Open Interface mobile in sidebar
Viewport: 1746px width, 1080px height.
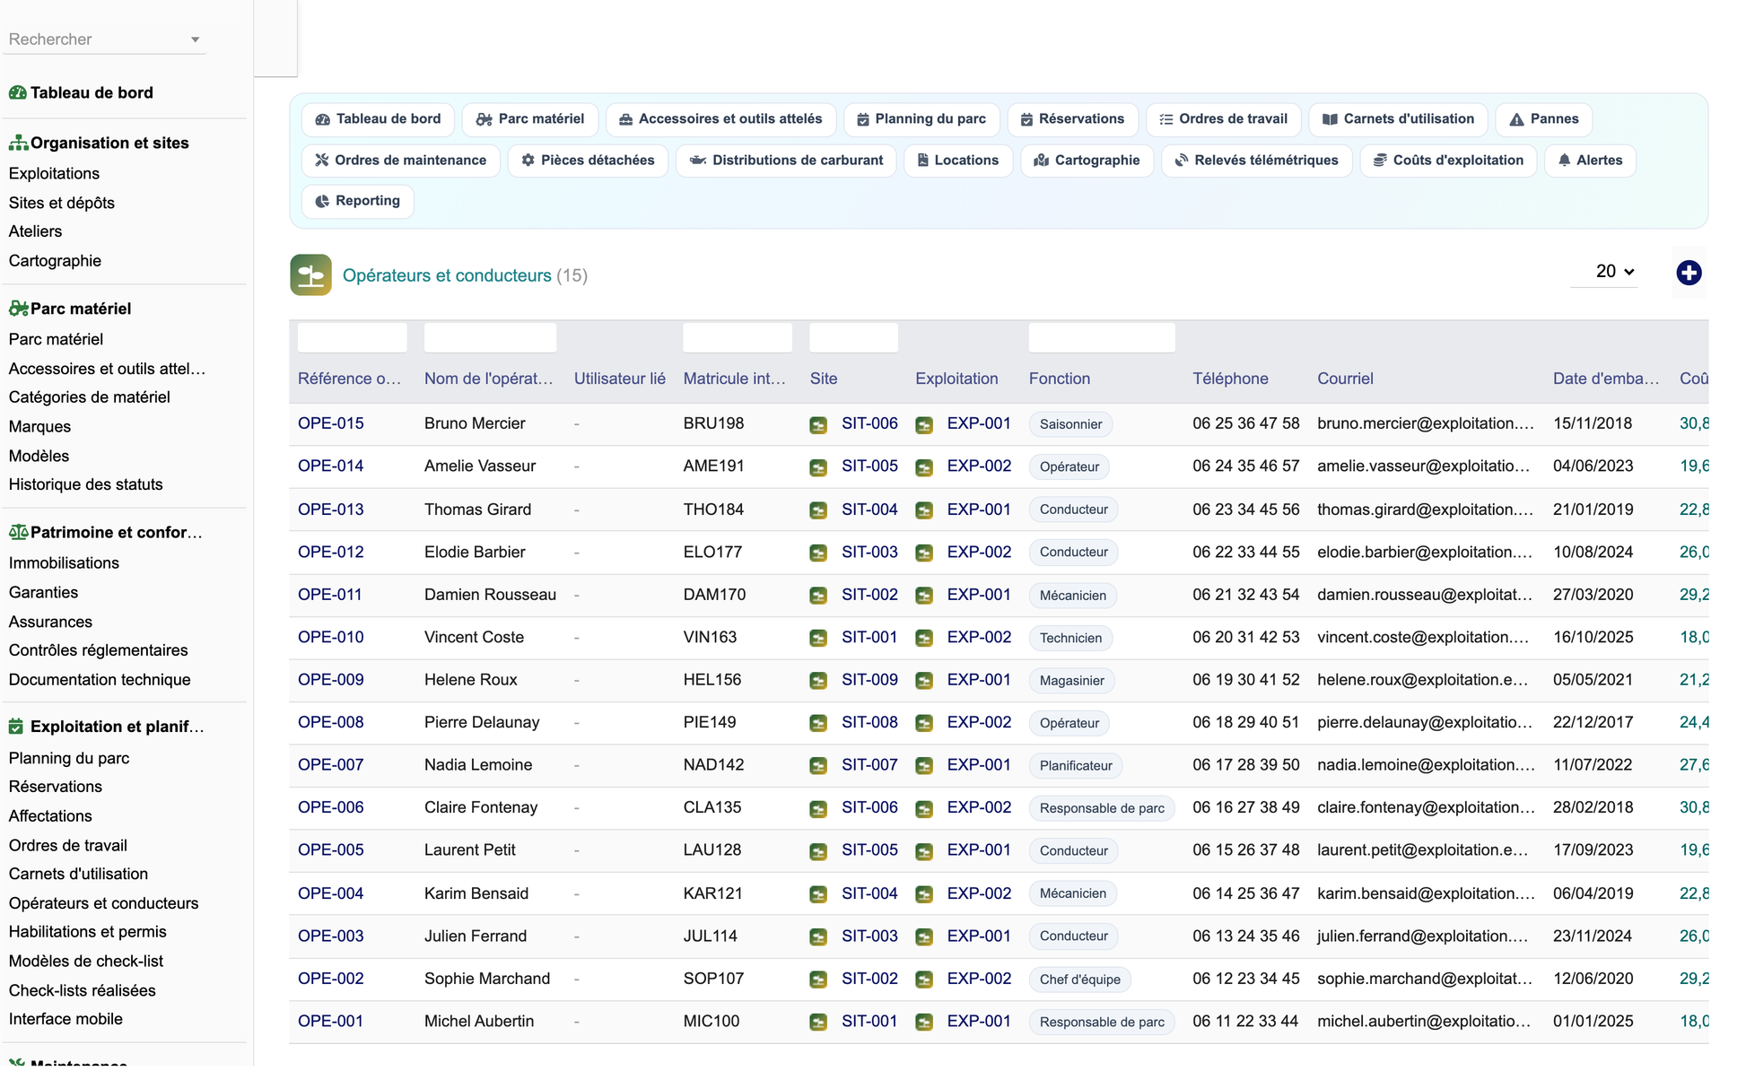[x=65, y=1019]
